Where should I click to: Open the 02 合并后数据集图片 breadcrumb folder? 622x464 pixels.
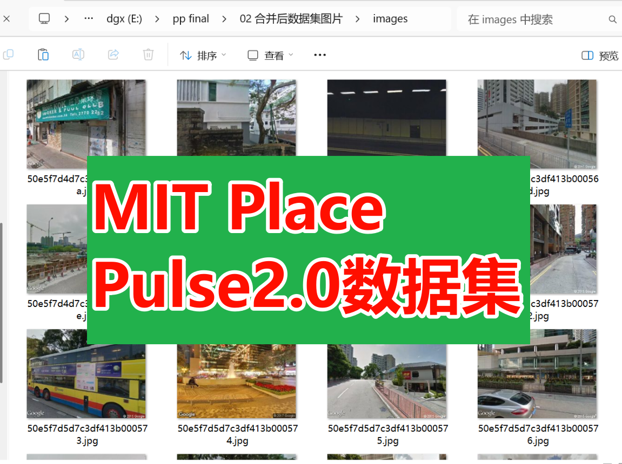(291, 18)
